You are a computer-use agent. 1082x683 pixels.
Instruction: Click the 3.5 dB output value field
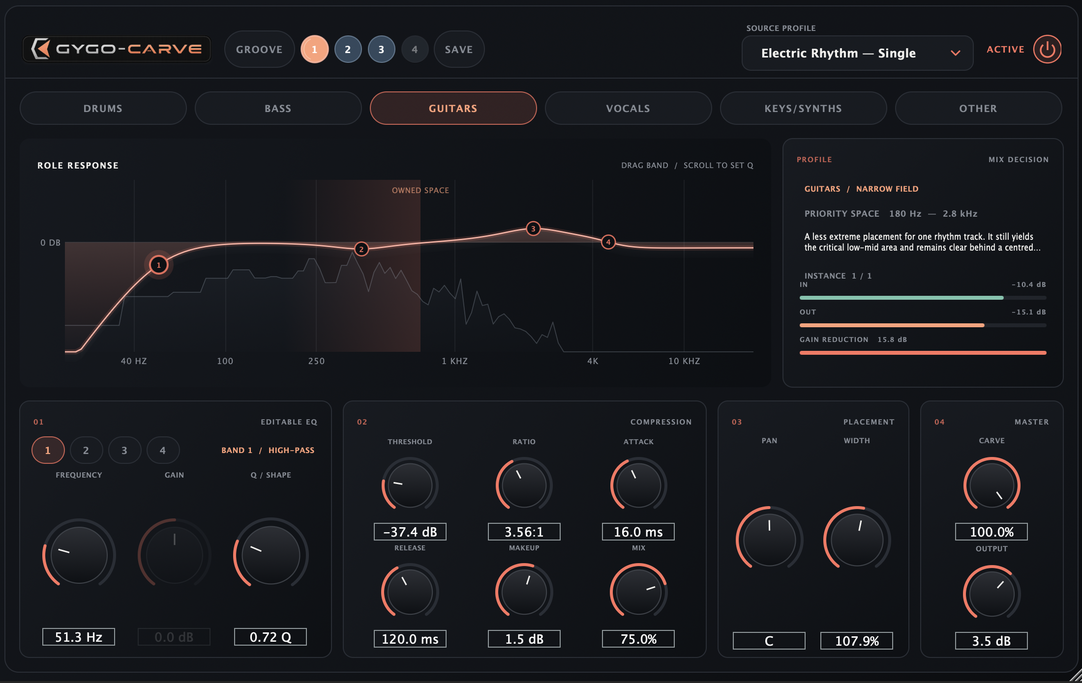coord(992,641)
